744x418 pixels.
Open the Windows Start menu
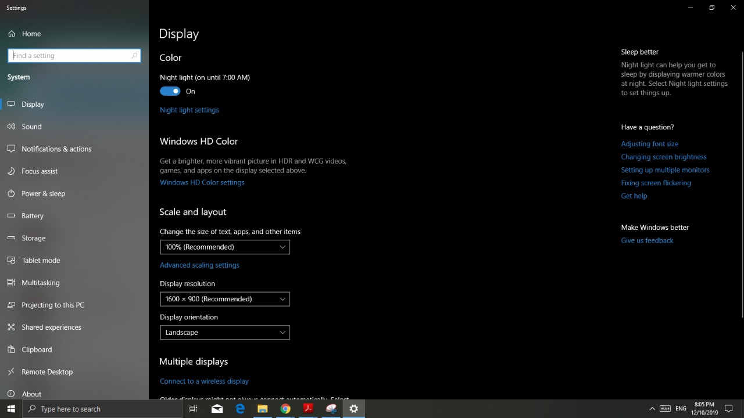11,409
